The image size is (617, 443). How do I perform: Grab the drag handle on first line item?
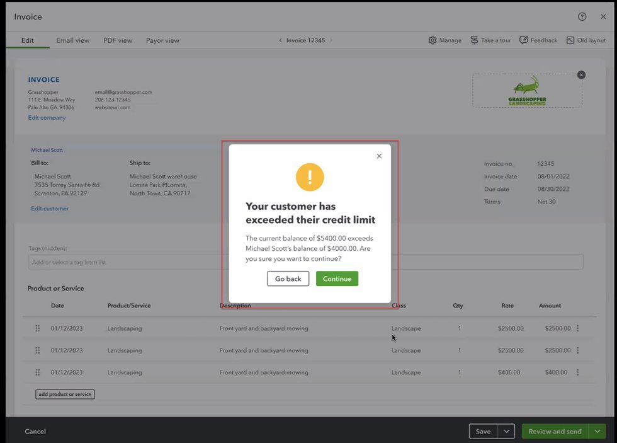coord(37,328)
